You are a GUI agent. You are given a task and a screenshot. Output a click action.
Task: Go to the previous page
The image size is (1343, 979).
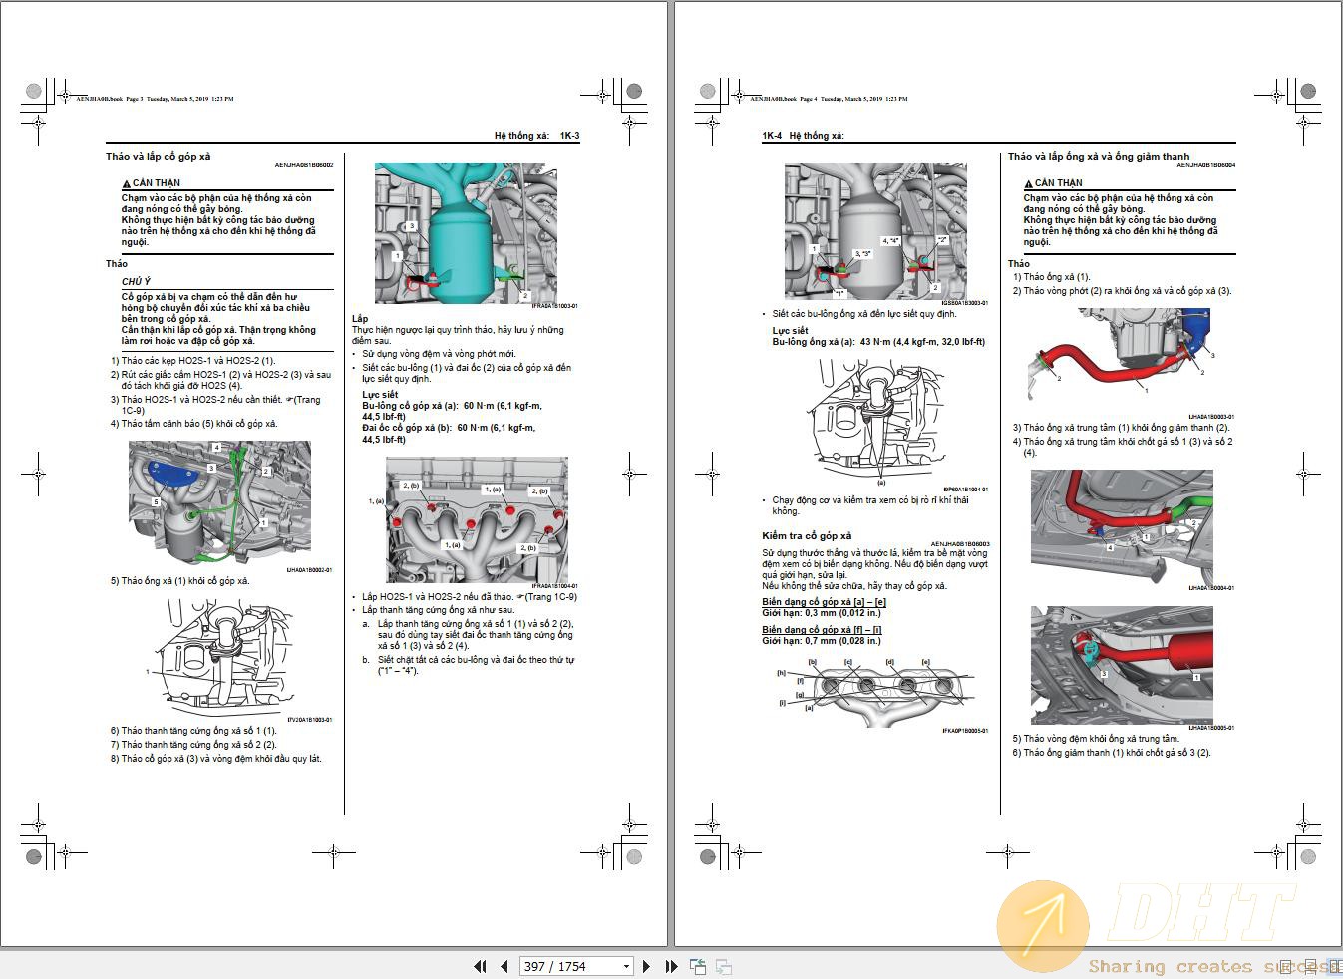(504, 966)
